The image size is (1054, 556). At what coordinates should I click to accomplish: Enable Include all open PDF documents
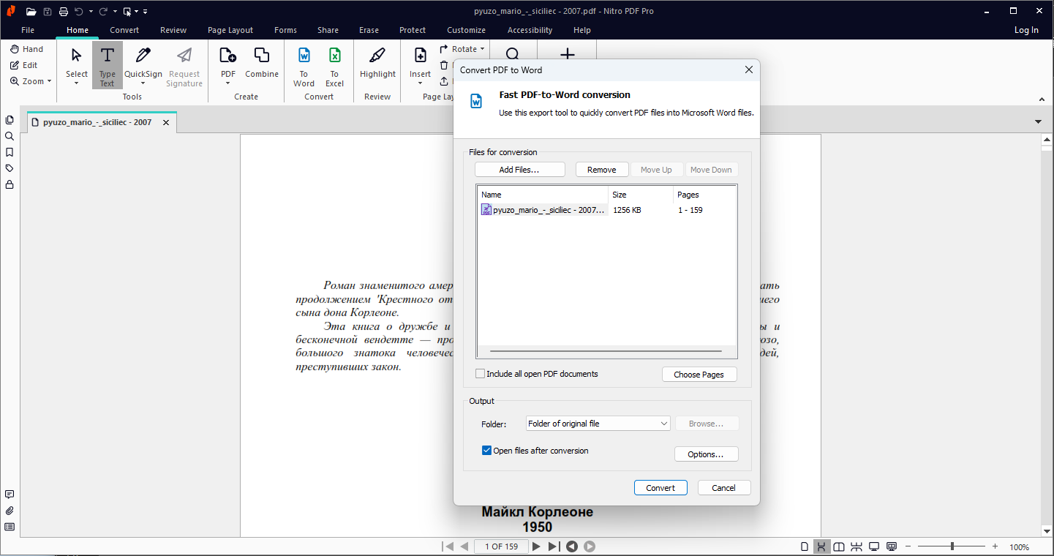pos(481,374)
